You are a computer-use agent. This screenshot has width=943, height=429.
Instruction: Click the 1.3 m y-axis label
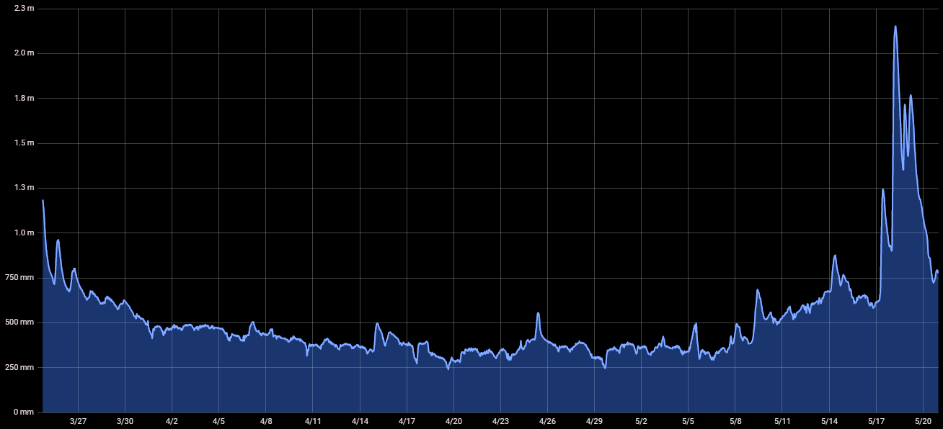pos(25,188)
